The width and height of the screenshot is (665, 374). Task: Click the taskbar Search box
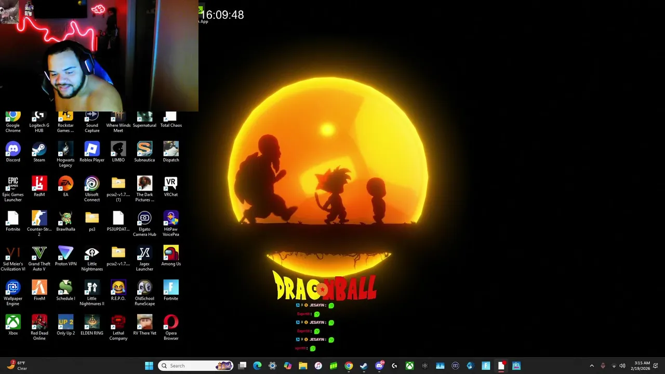tap(196, 366)
